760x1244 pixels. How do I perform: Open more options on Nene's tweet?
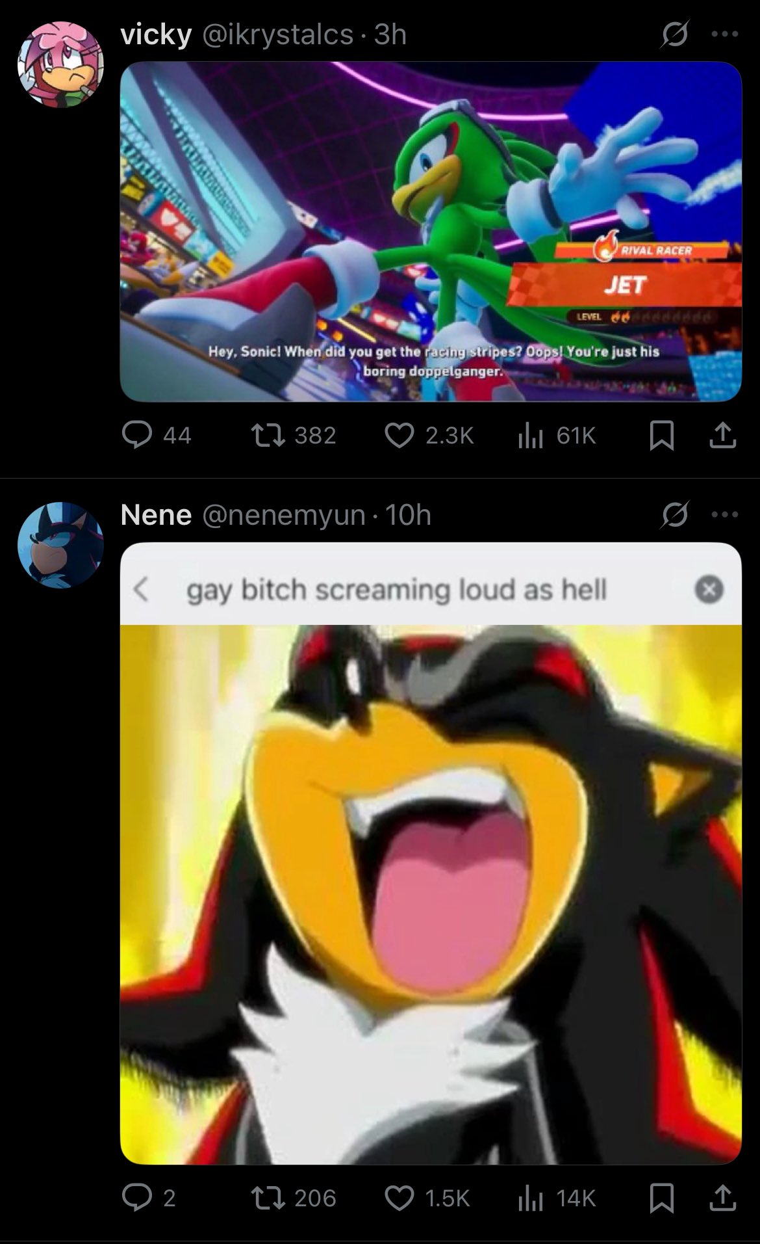point(725,515)
